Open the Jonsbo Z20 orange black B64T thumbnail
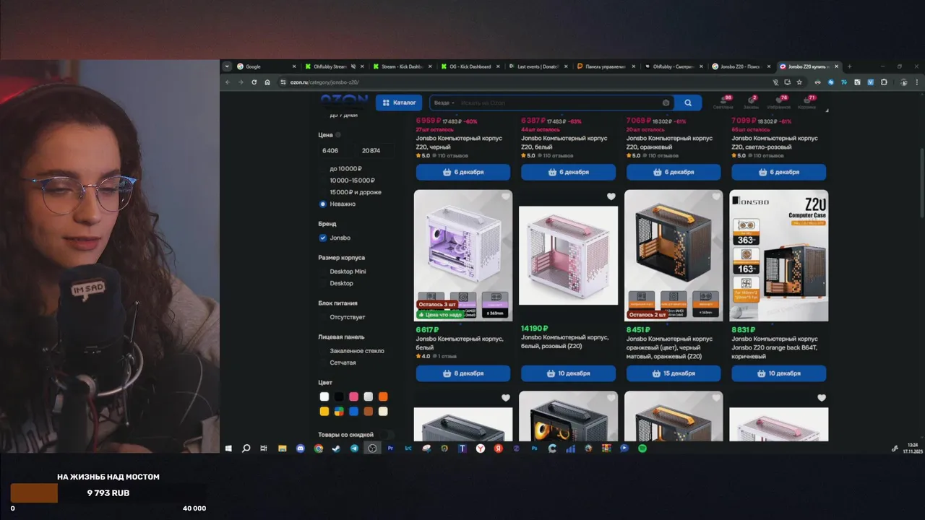The width and height of the screenshot is (925, 520). [779, 255]
